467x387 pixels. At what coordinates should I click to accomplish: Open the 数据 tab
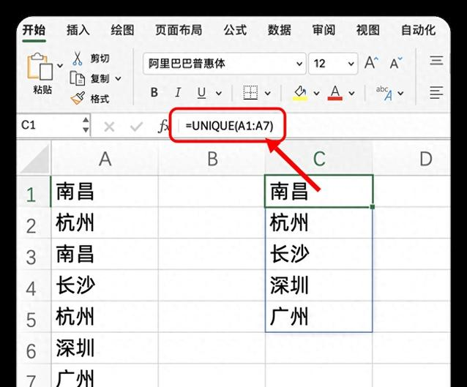(x=280, y=31)
